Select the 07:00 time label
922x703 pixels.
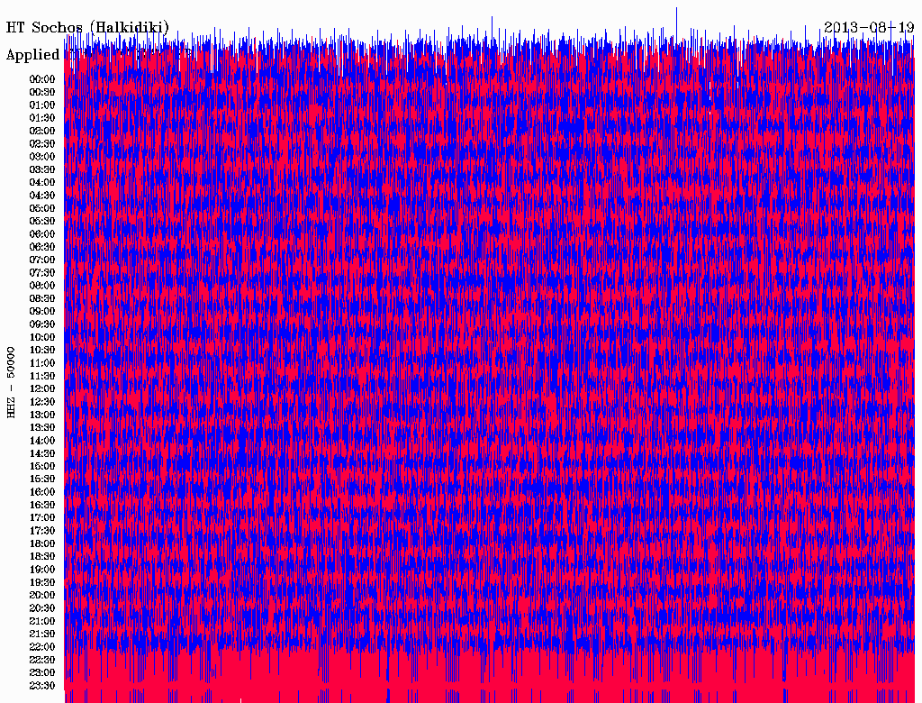pyautogui.click(x=41, y=260)
